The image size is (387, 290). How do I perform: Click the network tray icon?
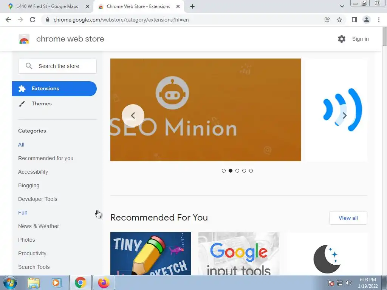(340, 283)
